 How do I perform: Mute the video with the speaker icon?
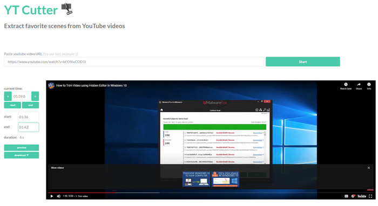58,196
